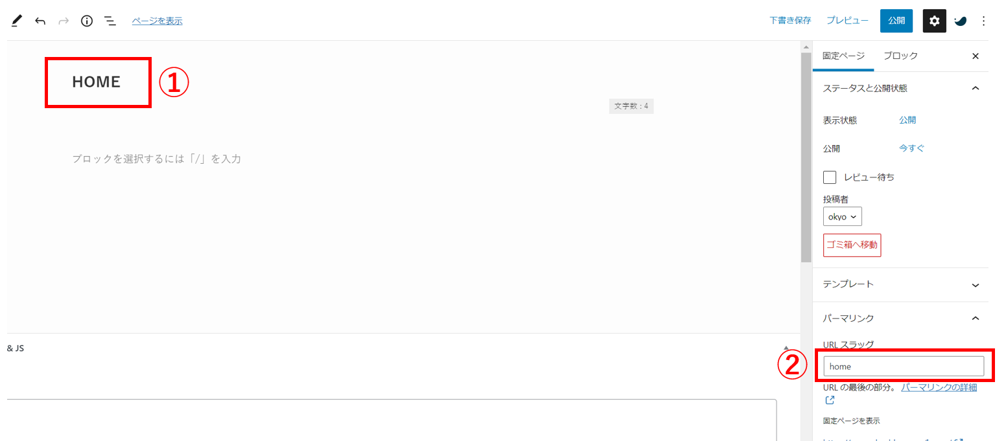
Task: Open the okyo author dropdown
Action: pyautogui.click(x=842, y=217)
